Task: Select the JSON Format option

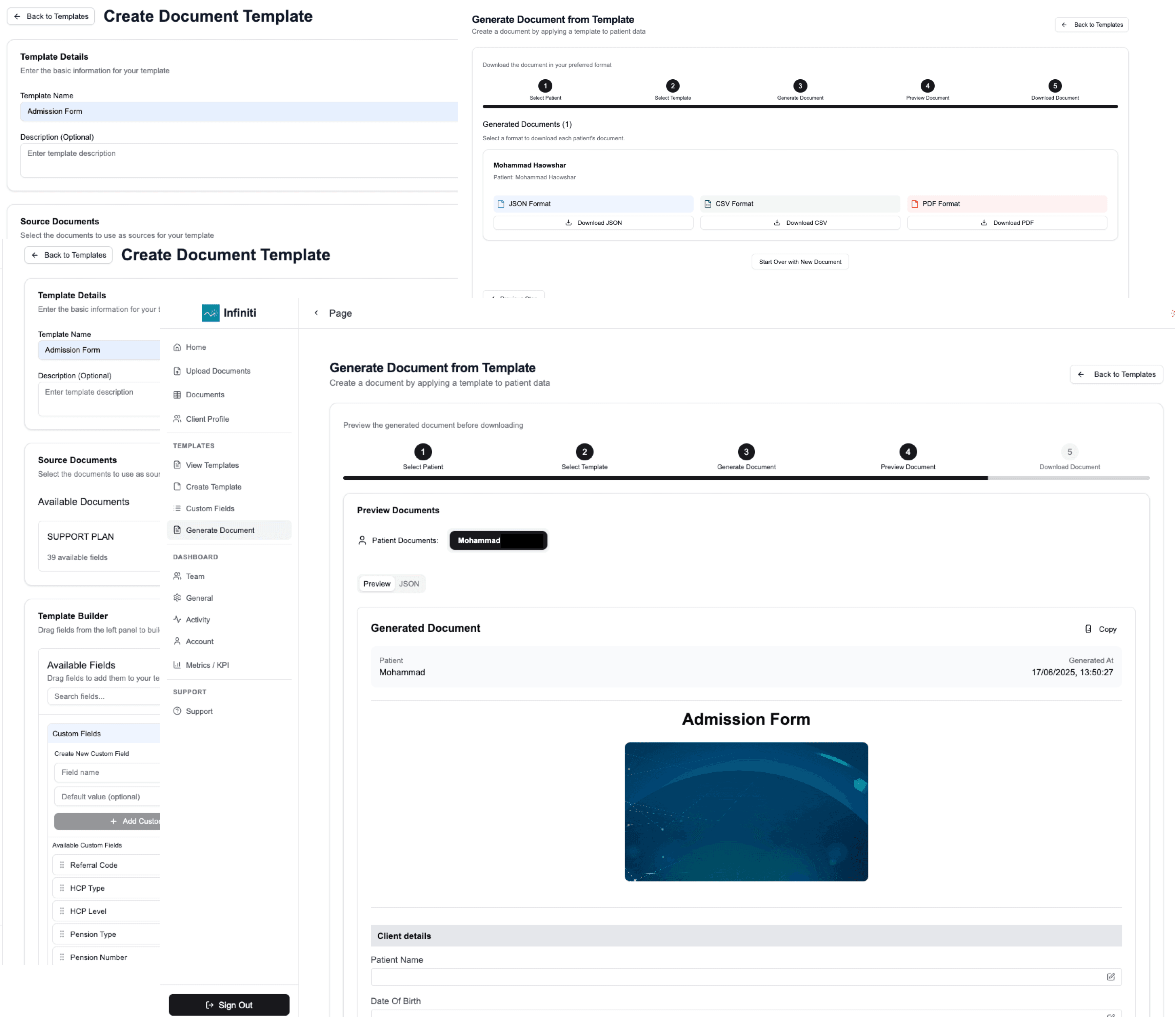Action: (593, 204)
